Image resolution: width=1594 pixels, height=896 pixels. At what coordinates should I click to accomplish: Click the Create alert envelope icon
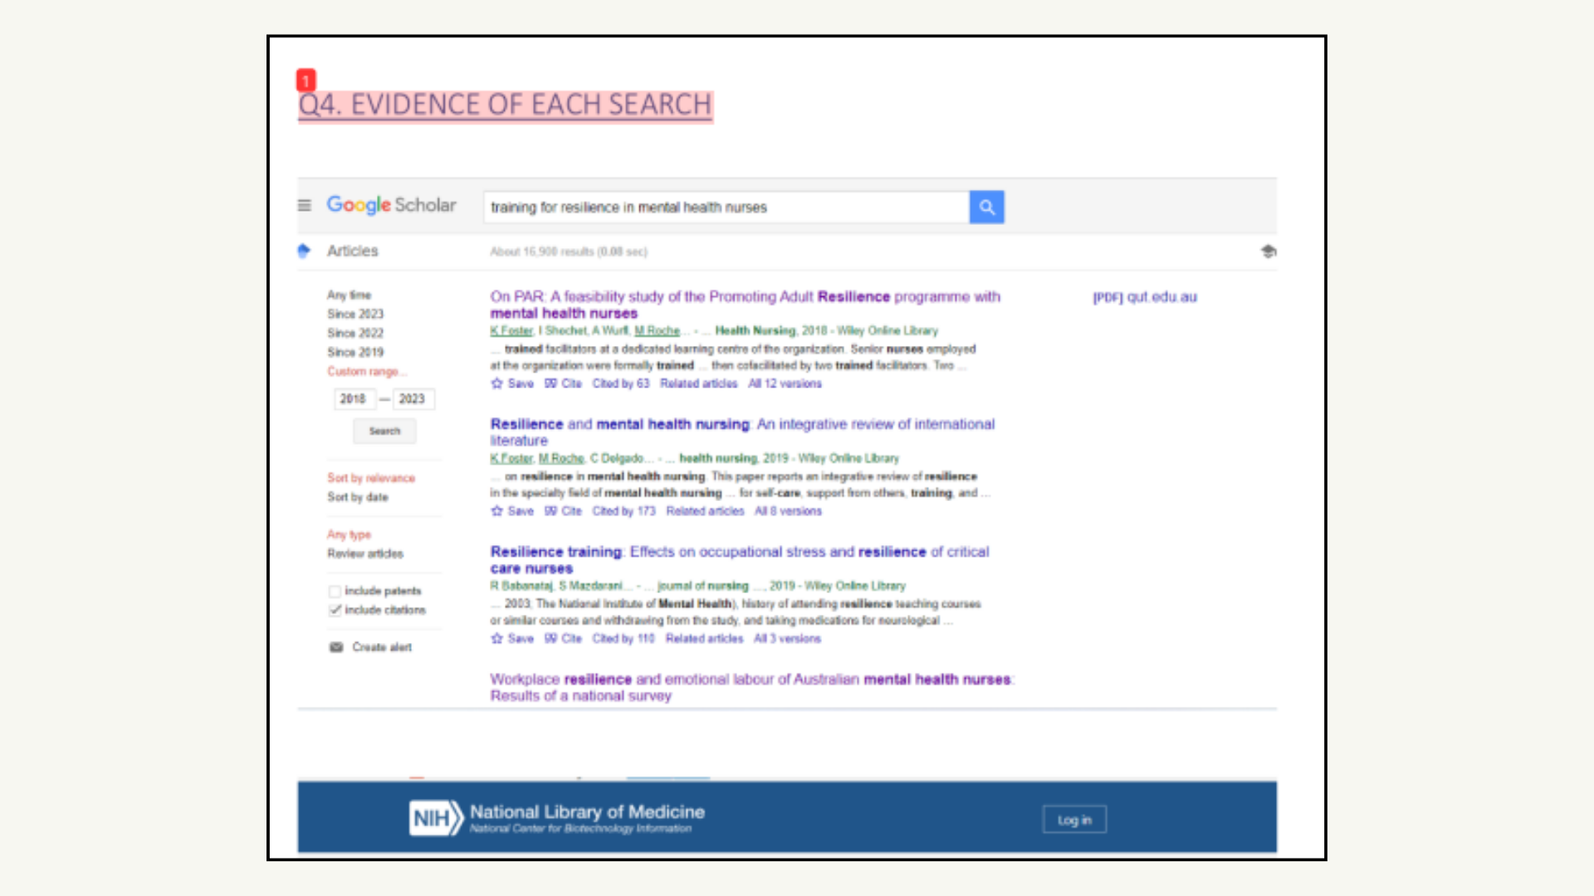pyautogui.click(x=335, y=647)
